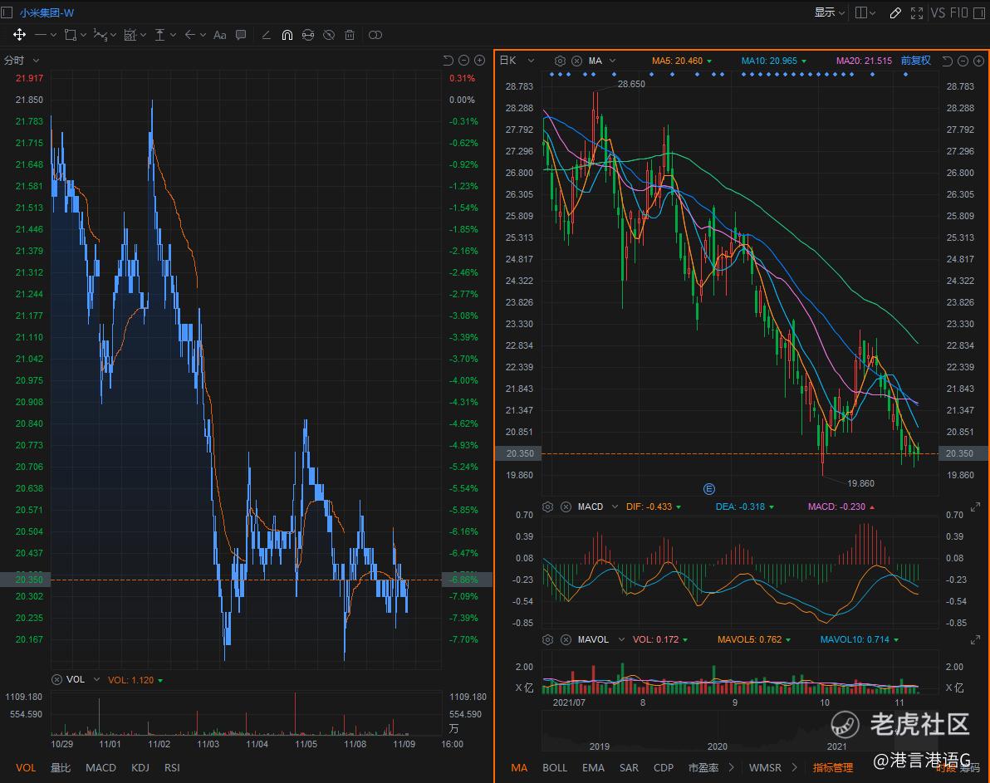Image resolution: width=990 pixels, height=783 pixels.
Task: Switch to the BOLL indicator tab
Action: tap(555, 767)
